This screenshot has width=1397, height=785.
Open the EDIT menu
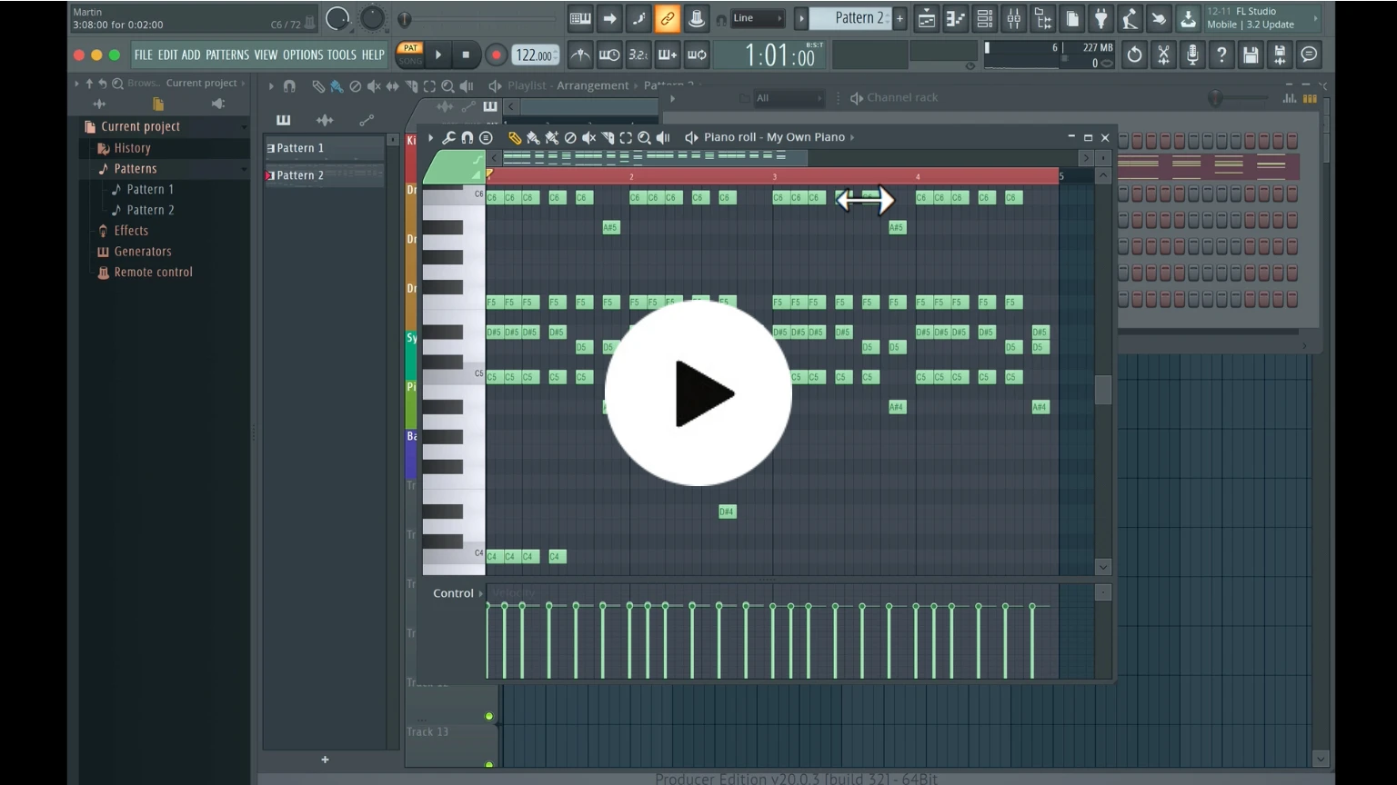(x=168, y=55)
